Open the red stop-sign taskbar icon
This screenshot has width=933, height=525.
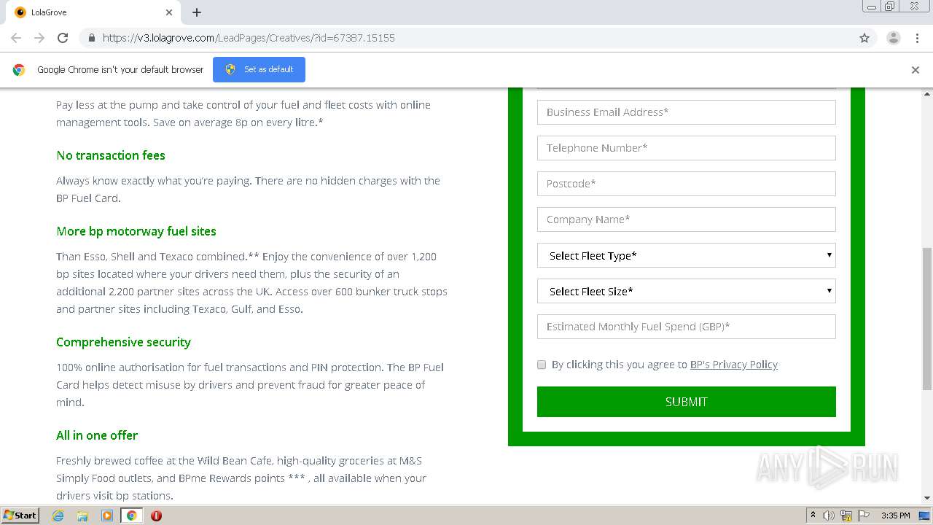tap(156, 516)
